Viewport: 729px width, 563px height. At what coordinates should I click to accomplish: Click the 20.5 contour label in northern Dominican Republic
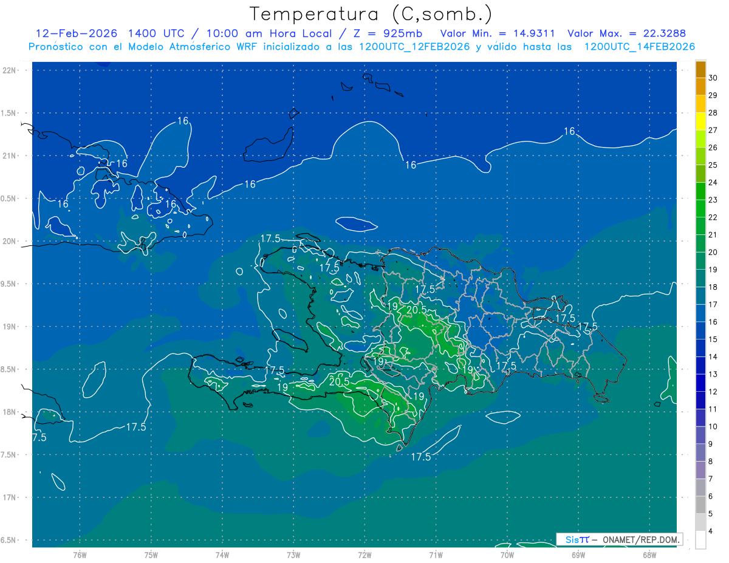pyautogui.click(x=416, y=310)
